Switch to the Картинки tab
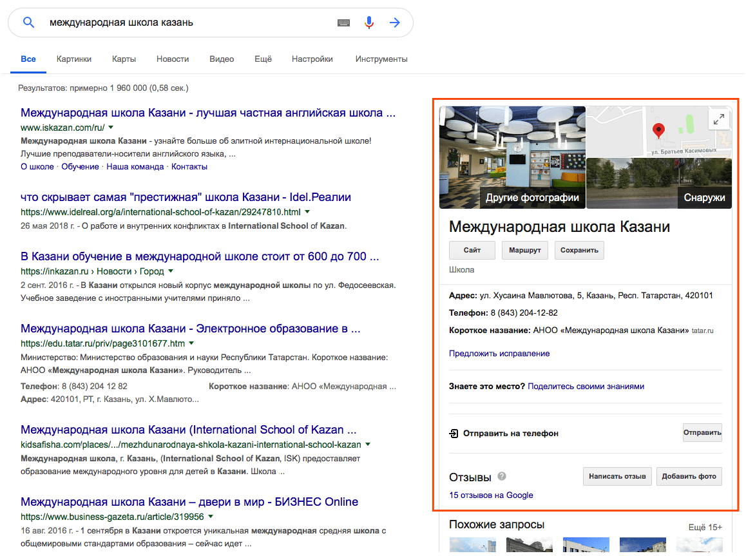The width and height of the screenshot is (746, 556). pyautogui.click(x=73, y=59)
